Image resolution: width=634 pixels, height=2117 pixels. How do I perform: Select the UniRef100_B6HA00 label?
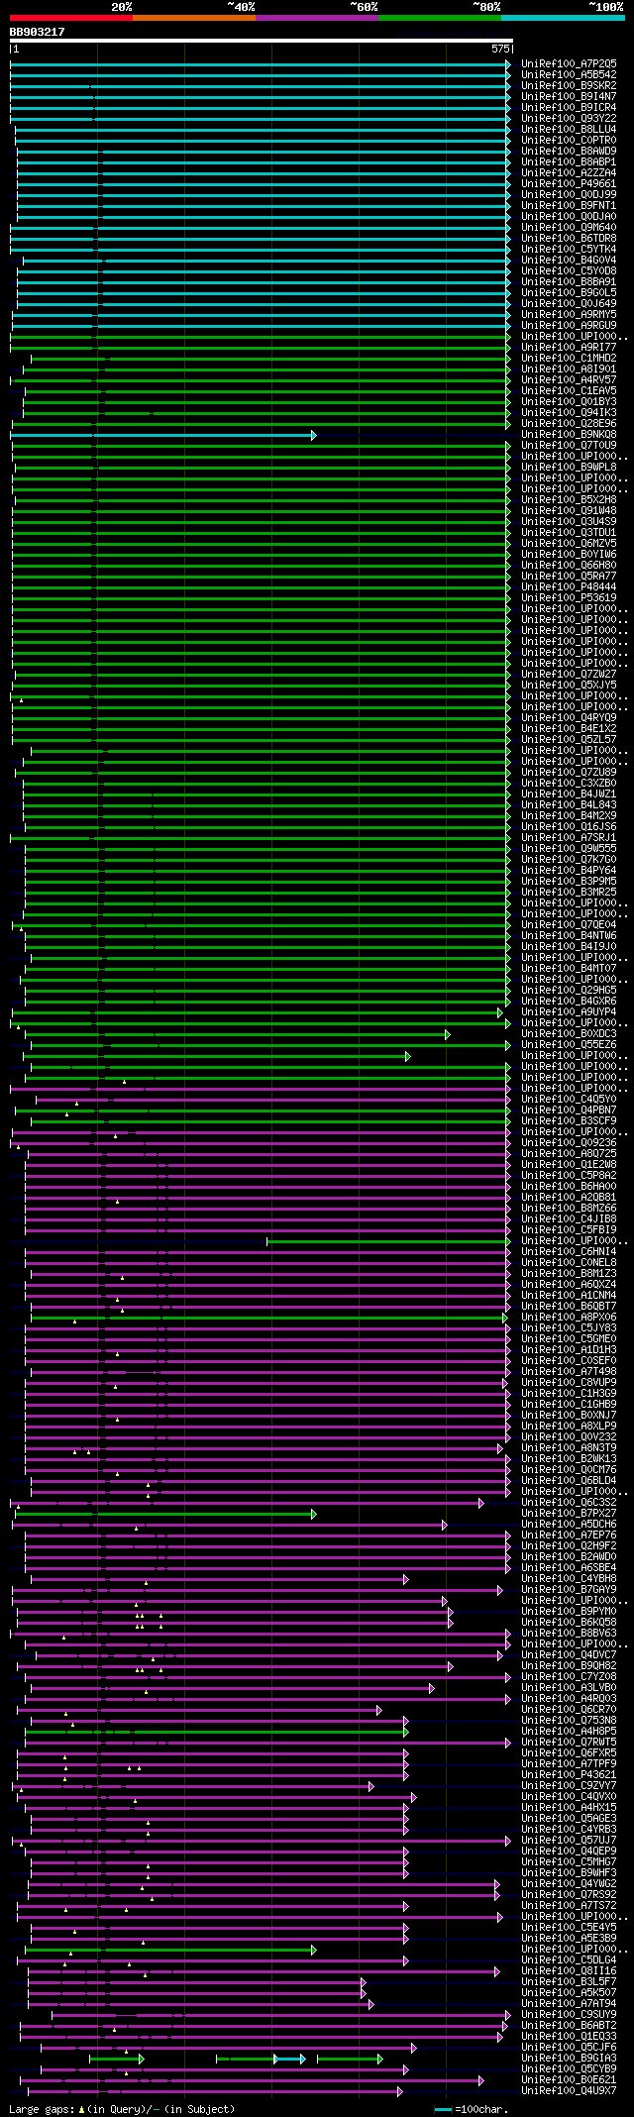[x=569, y=1187]
